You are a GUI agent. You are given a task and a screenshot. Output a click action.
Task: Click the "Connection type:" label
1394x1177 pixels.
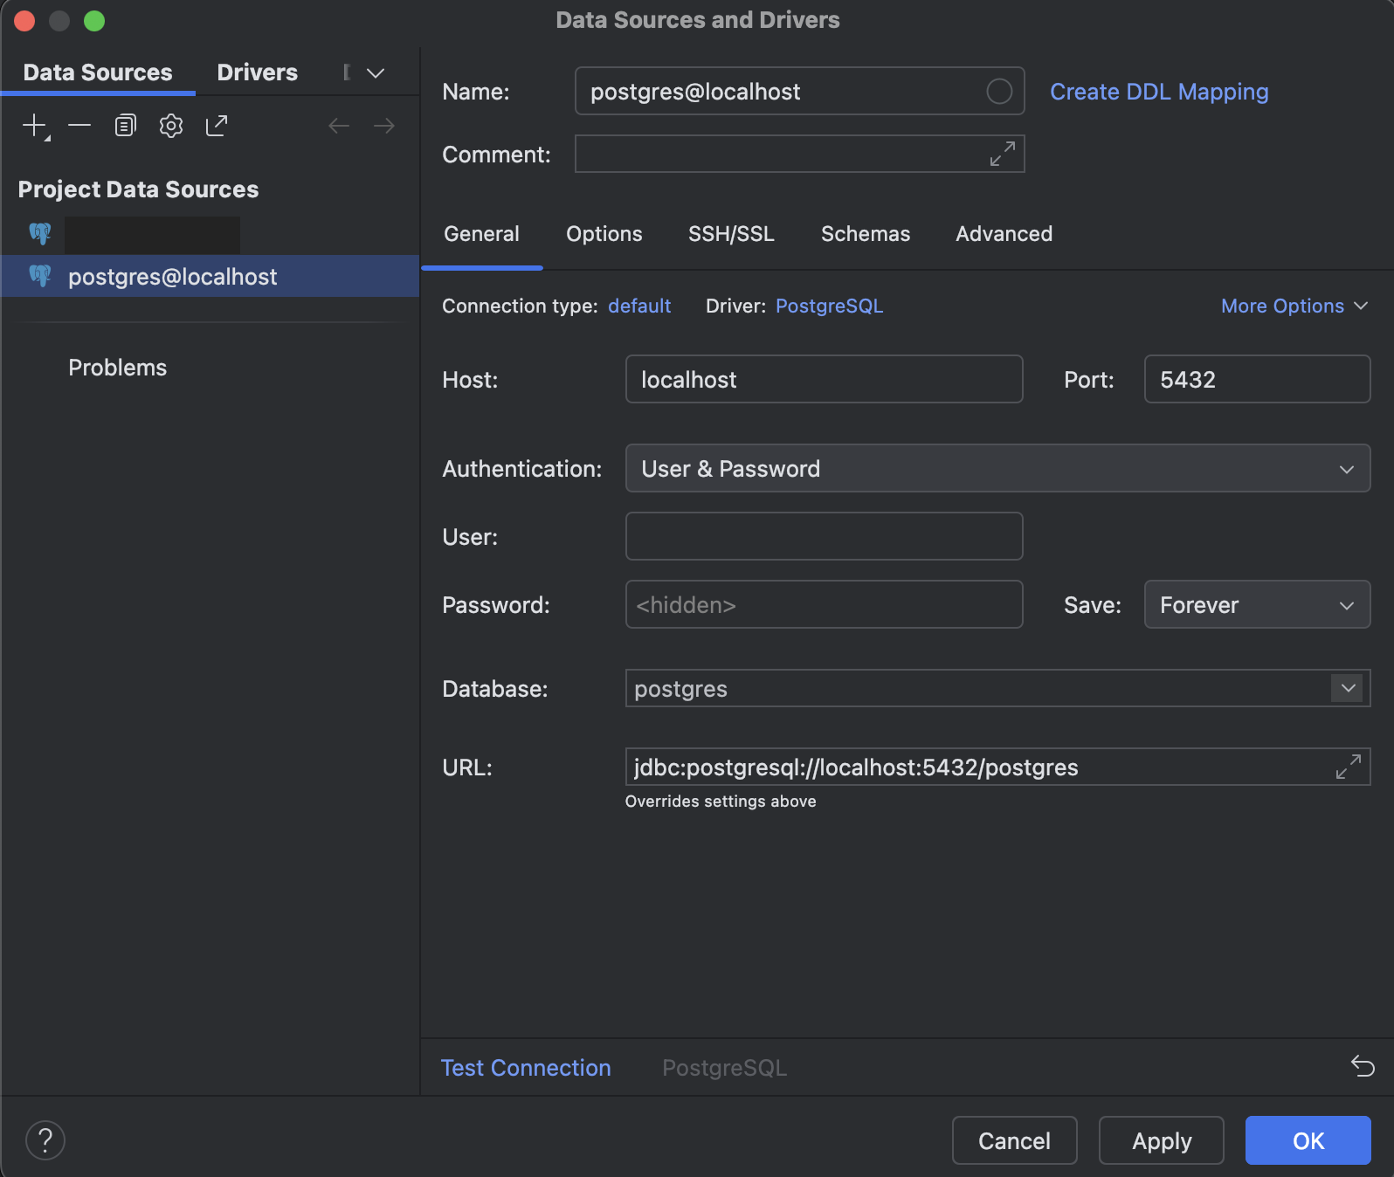click(x=520, y=306)
